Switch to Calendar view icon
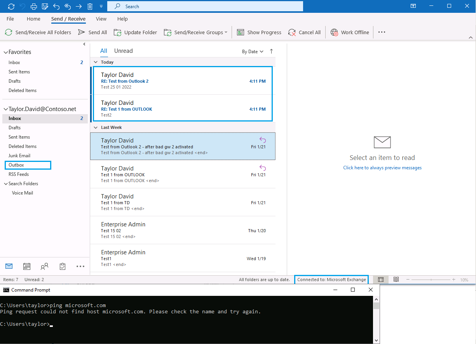Image resolution: width=476 pixels, height=344 pixels. tap(27, 266)
